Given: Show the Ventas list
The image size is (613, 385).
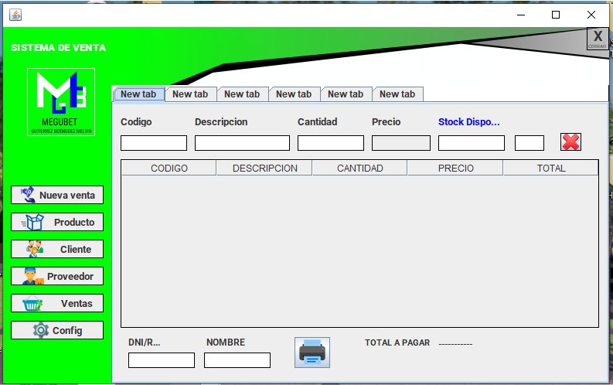Looking at the screenshot, I should (57, 304).
